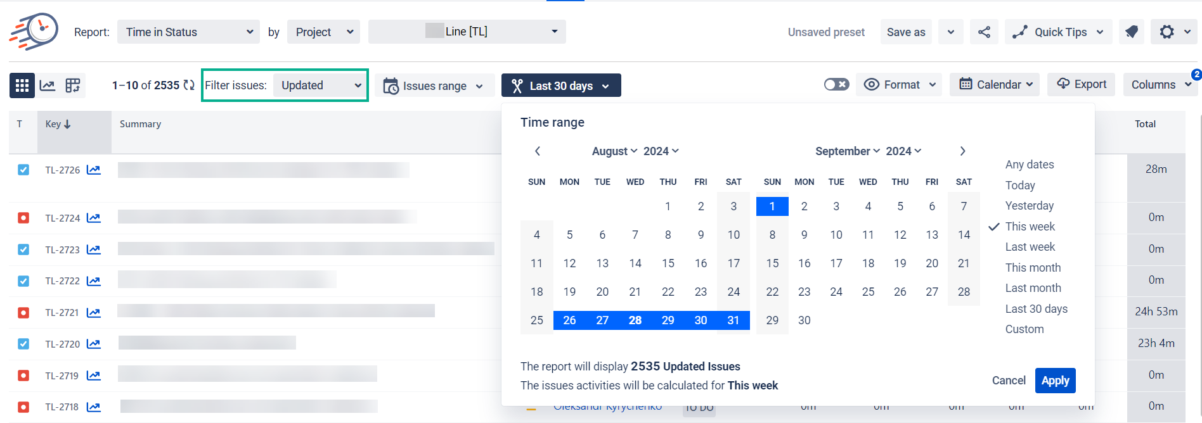Pick September 15 in calendar
The height and width of the screenshot is (423, 1202).
[x=772, y=263]
